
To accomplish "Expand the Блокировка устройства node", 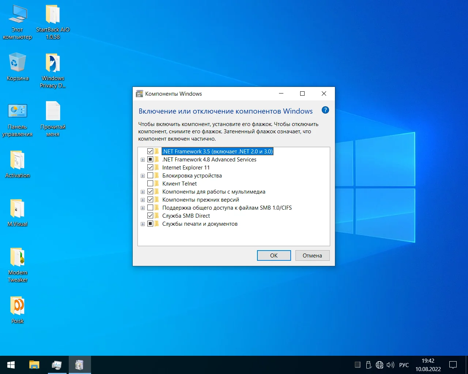I will click(143, 176).
